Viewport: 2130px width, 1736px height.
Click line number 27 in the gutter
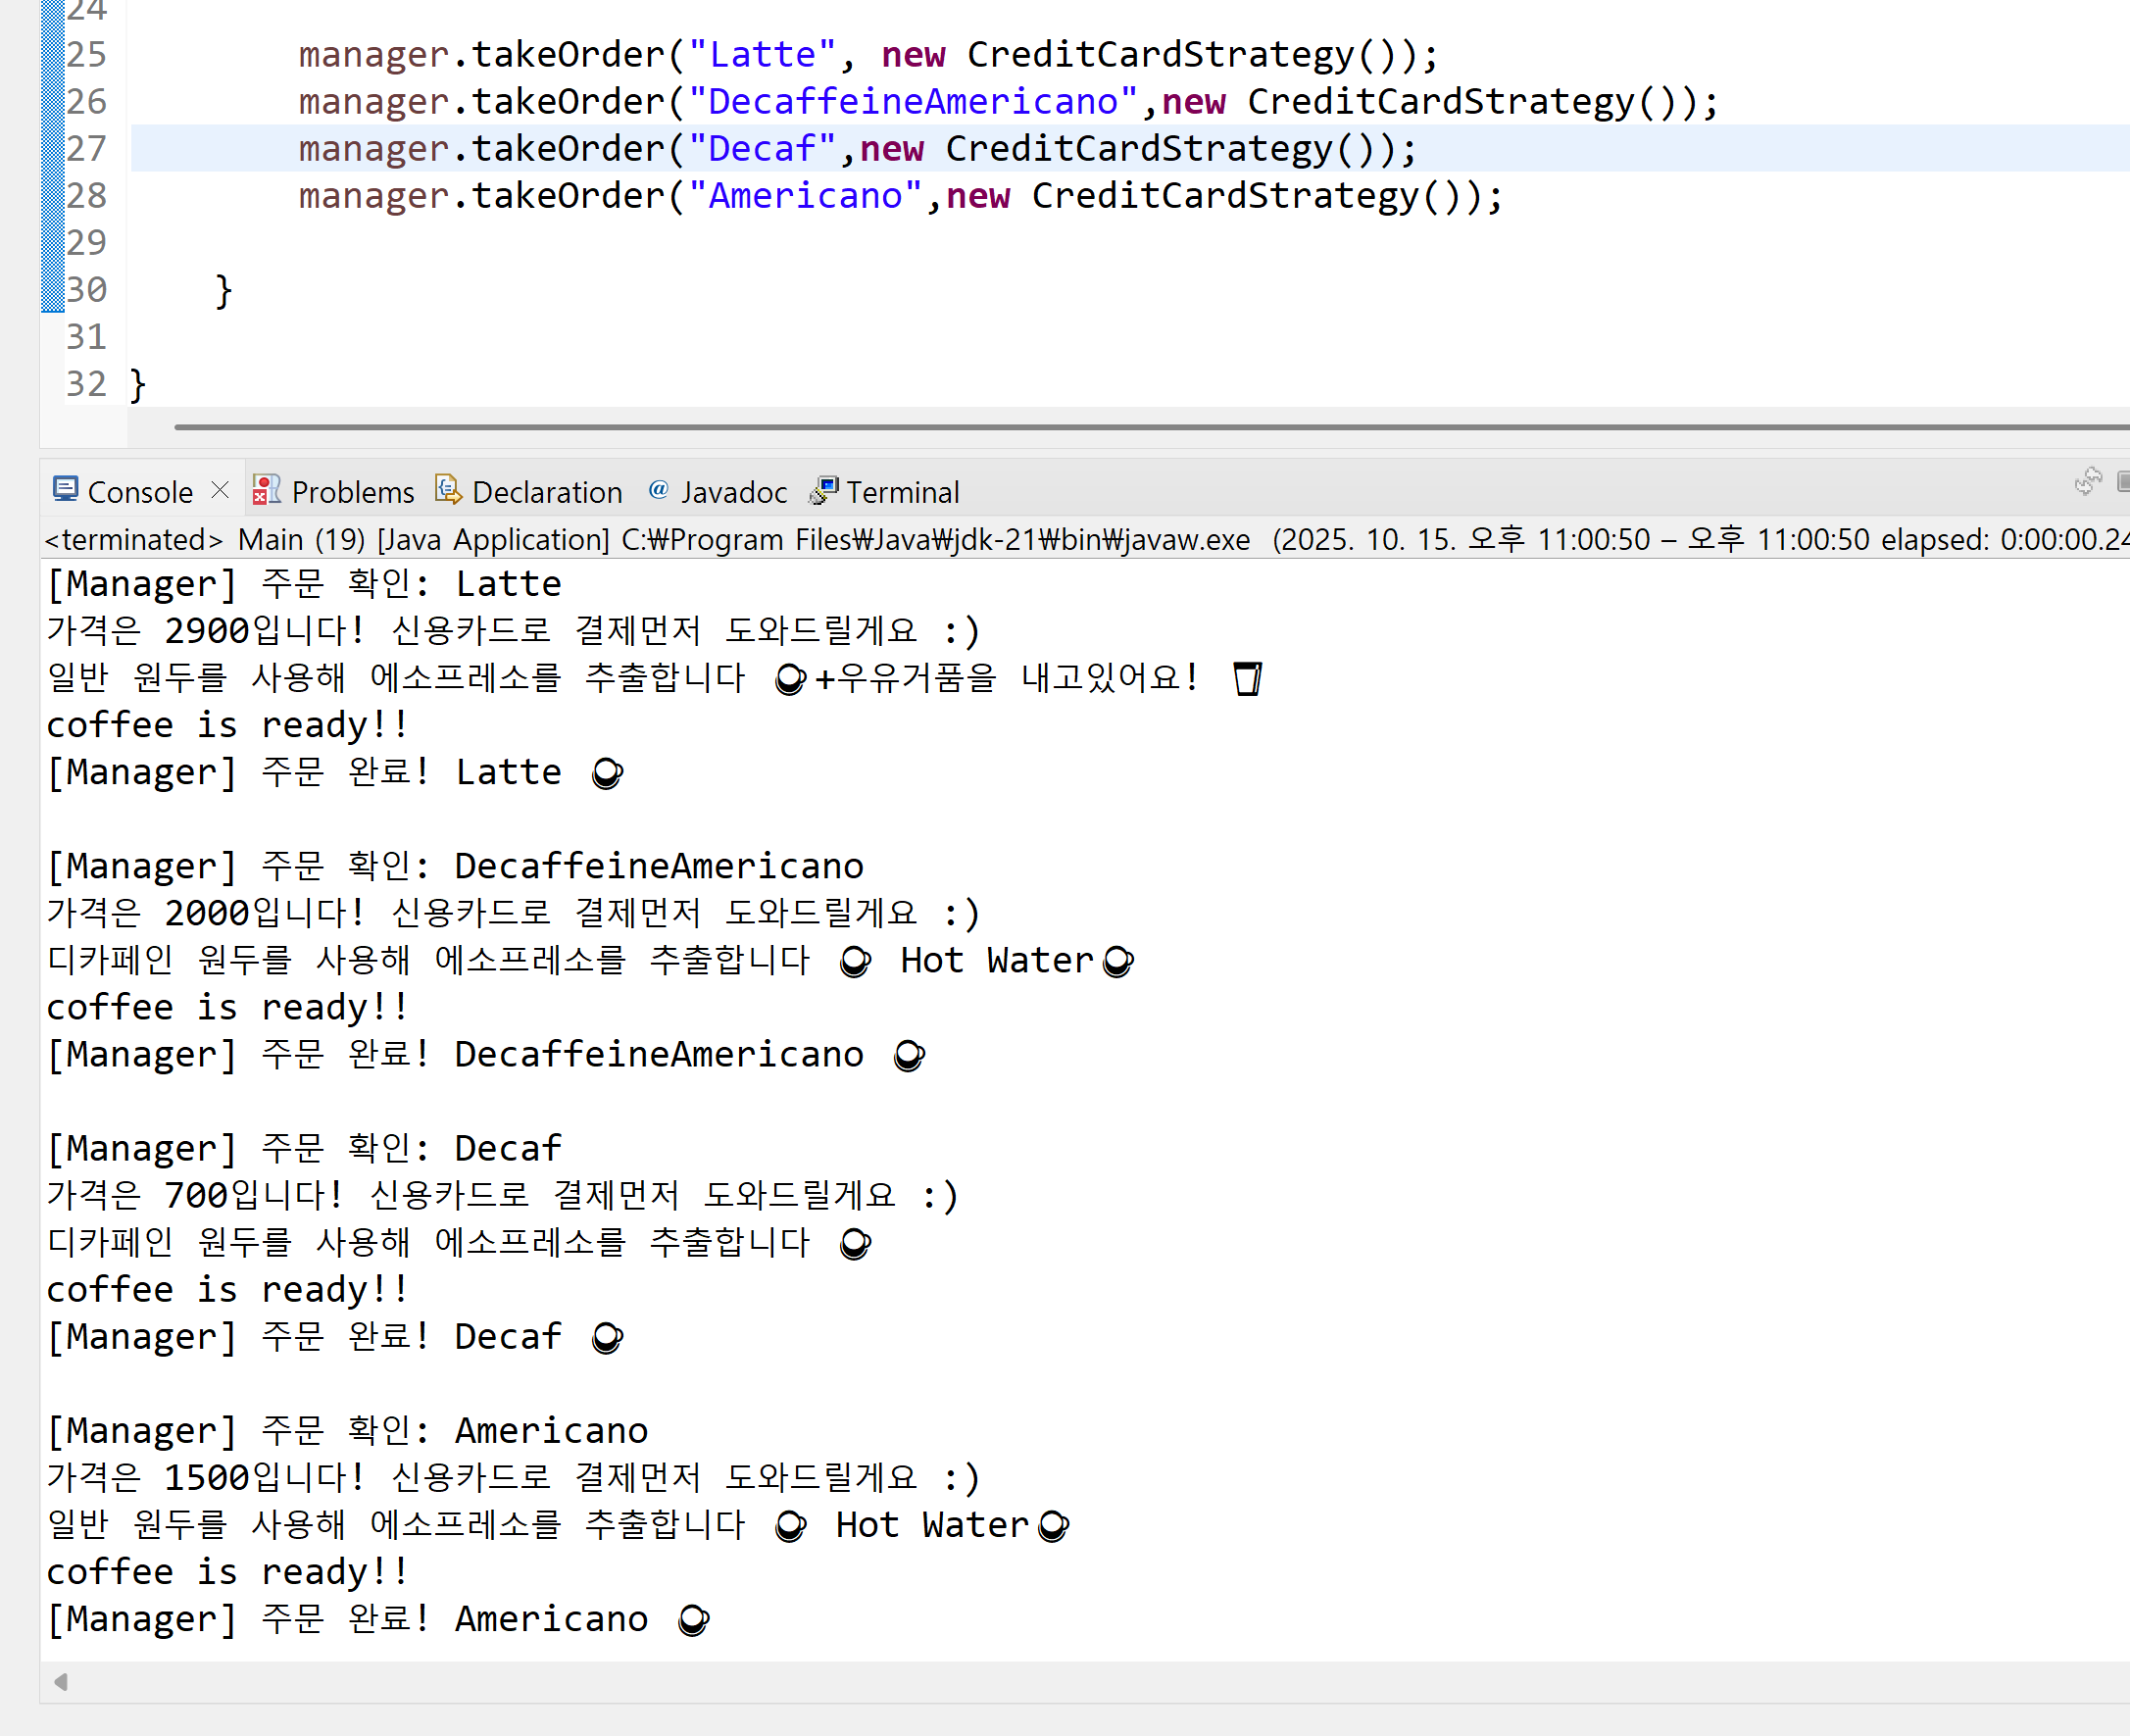[87, 149]
